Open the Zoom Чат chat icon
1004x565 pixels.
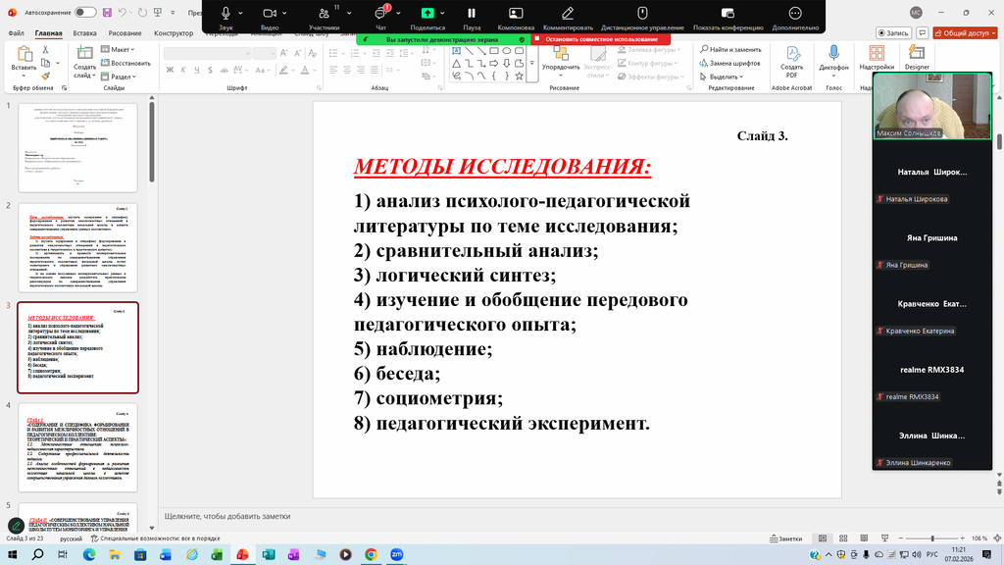click(380, 14)
